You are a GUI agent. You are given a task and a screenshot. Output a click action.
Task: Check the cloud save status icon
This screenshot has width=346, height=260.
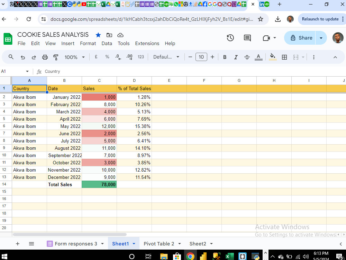(120, 35)
